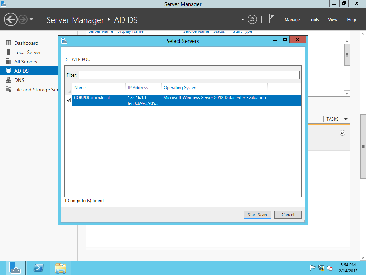Screen dimensions: 366x275
Task: Cancel the Select Servers dialog
Action: tap(288, 215)
